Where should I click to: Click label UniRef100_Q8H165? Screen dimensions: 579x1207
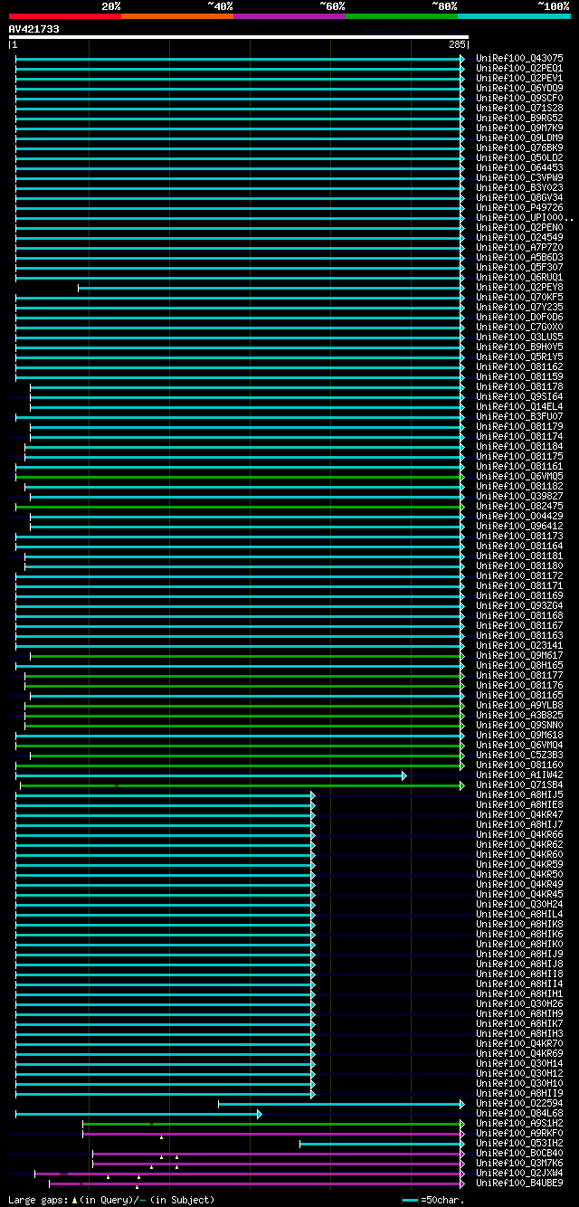click(x=519, y=665)
